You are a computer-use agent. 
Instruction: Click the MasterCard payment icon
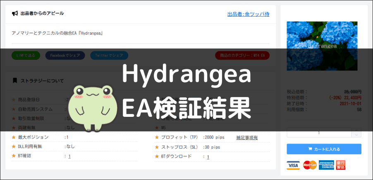pos(310,165)
